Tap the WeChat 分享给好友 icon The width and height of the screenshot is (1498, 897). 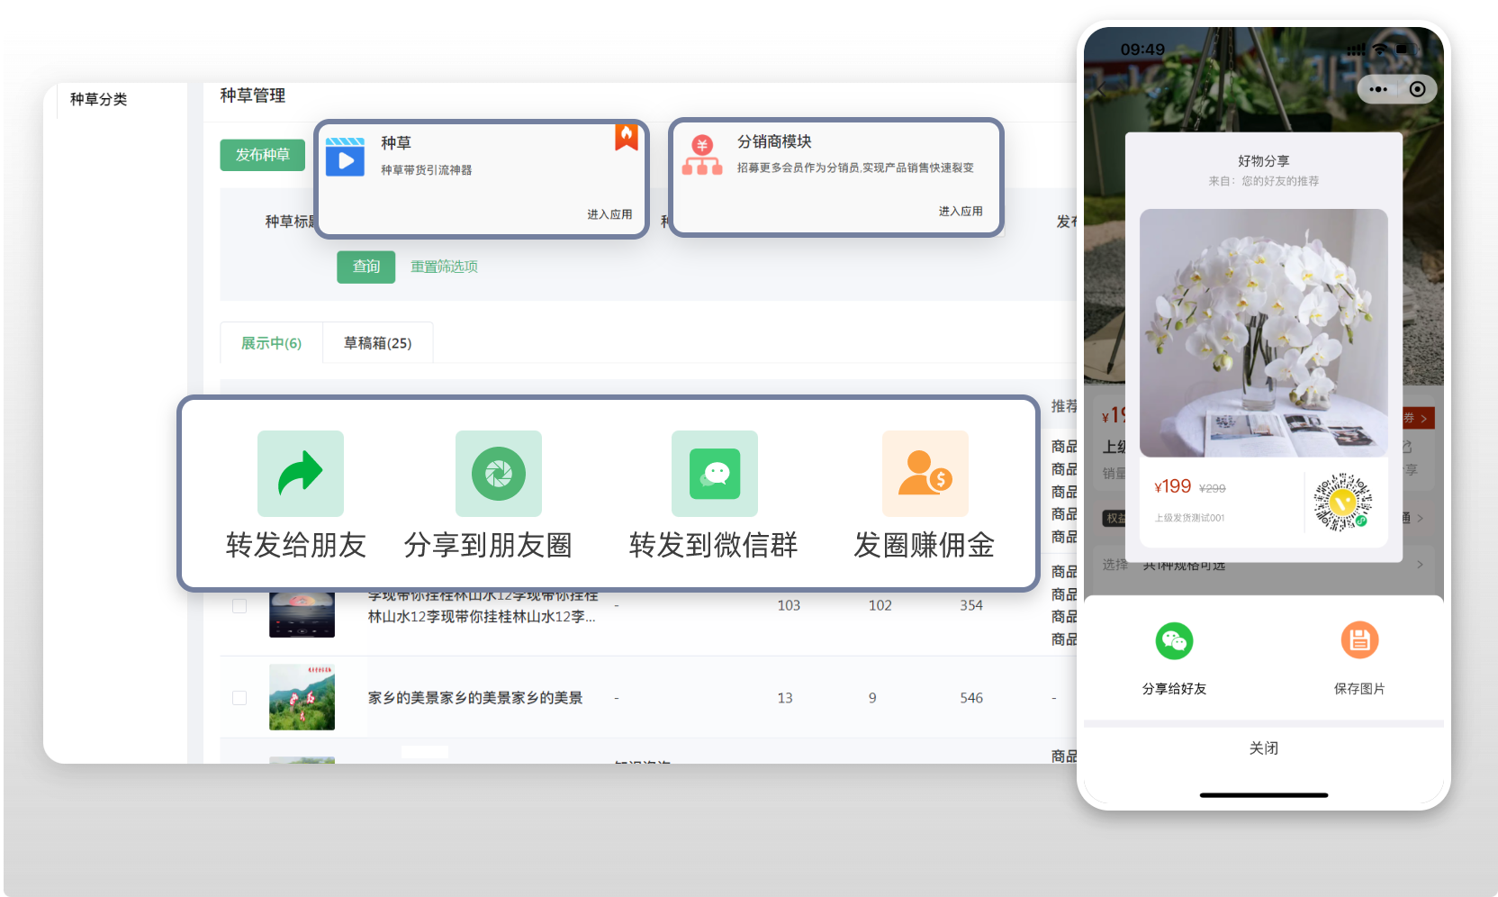point(1174,641)
